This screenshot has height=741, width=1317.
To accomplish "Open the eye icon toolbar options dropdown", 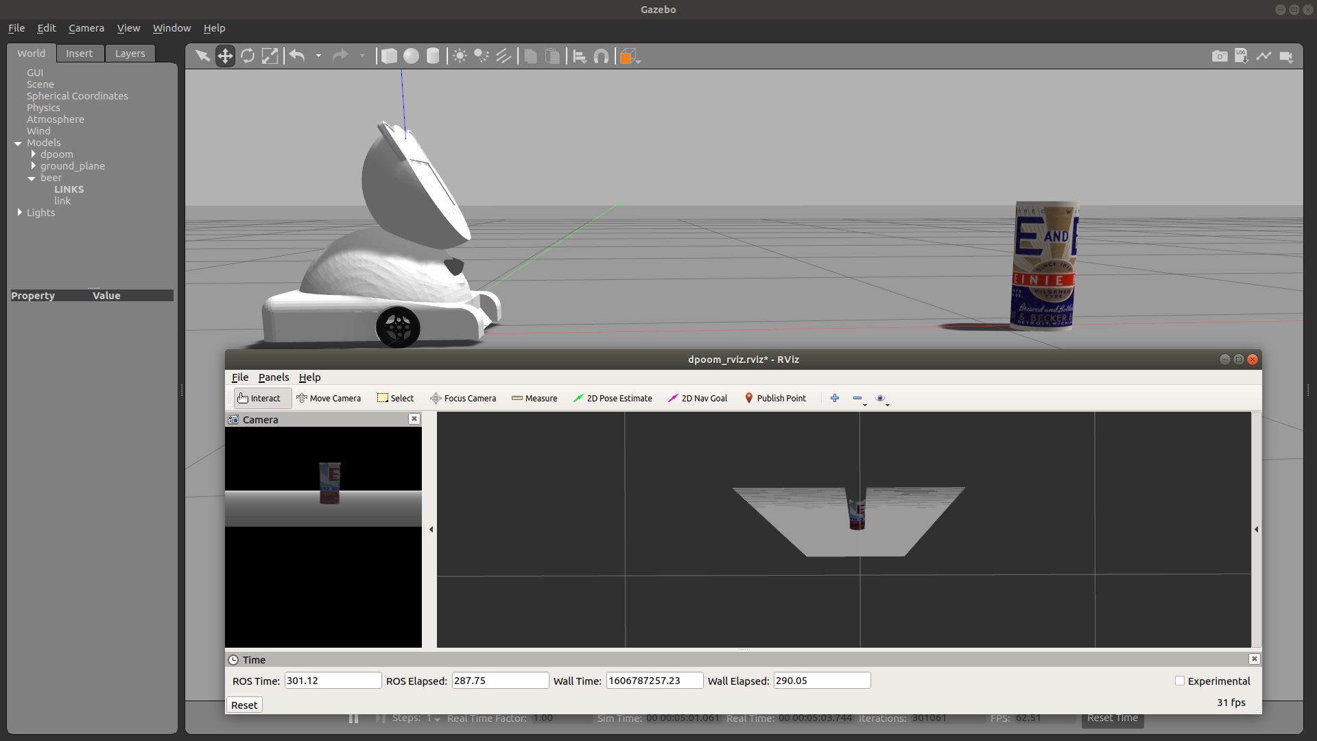I will tap(883, 399).
